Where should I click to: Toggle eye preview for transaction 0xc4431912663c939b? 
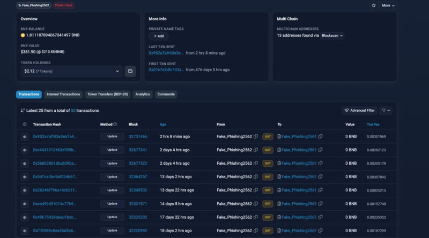pos(25,150)
